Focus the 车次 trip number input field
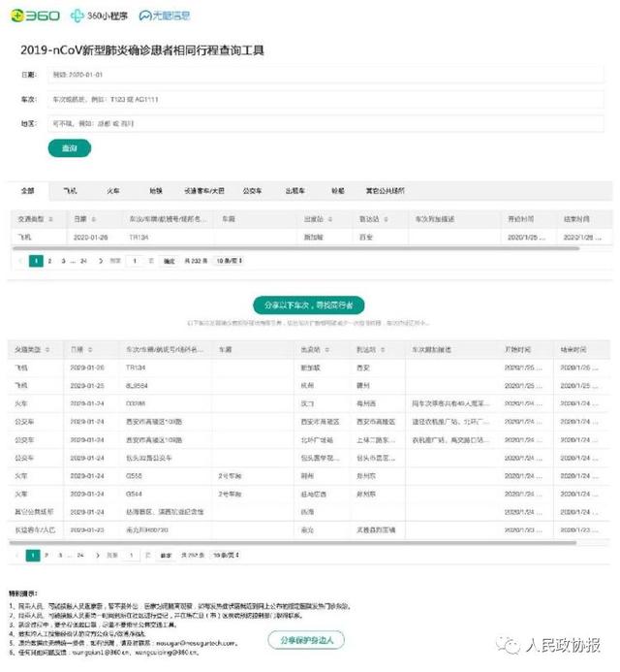The width and height of the screenshot is (620, 672). coord(325,100)
